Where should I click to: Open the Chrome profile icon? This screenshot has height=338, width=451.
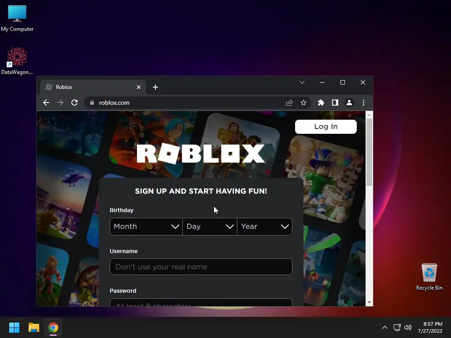[x=349, y=103]
